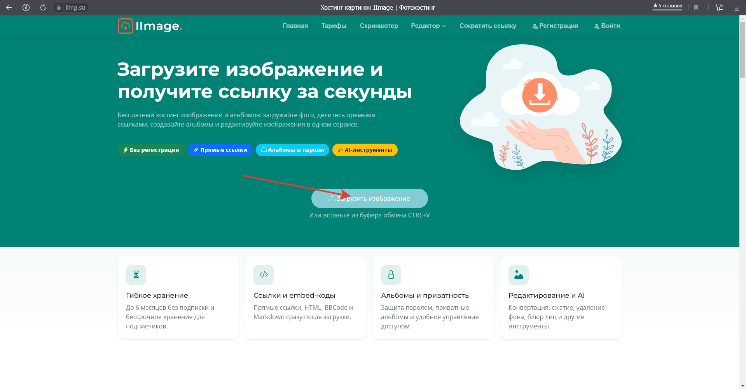
Task: Click the iimg.su address bar
Action: tap(75, 7)
